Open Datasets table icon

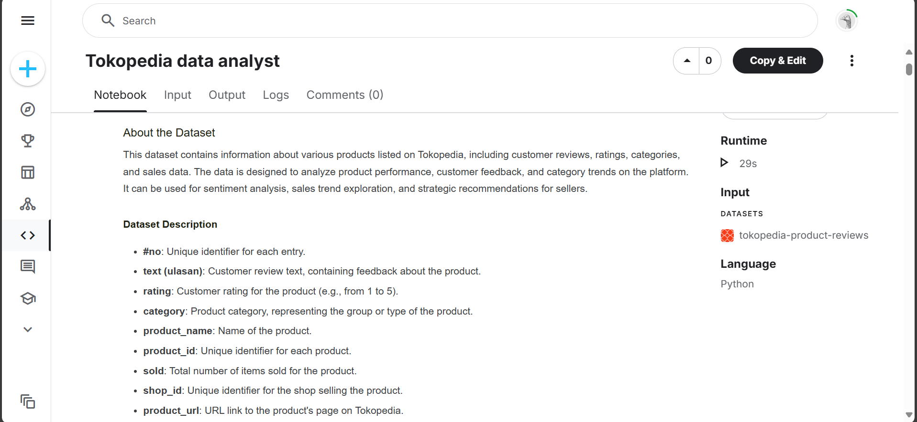coord(28,172)
